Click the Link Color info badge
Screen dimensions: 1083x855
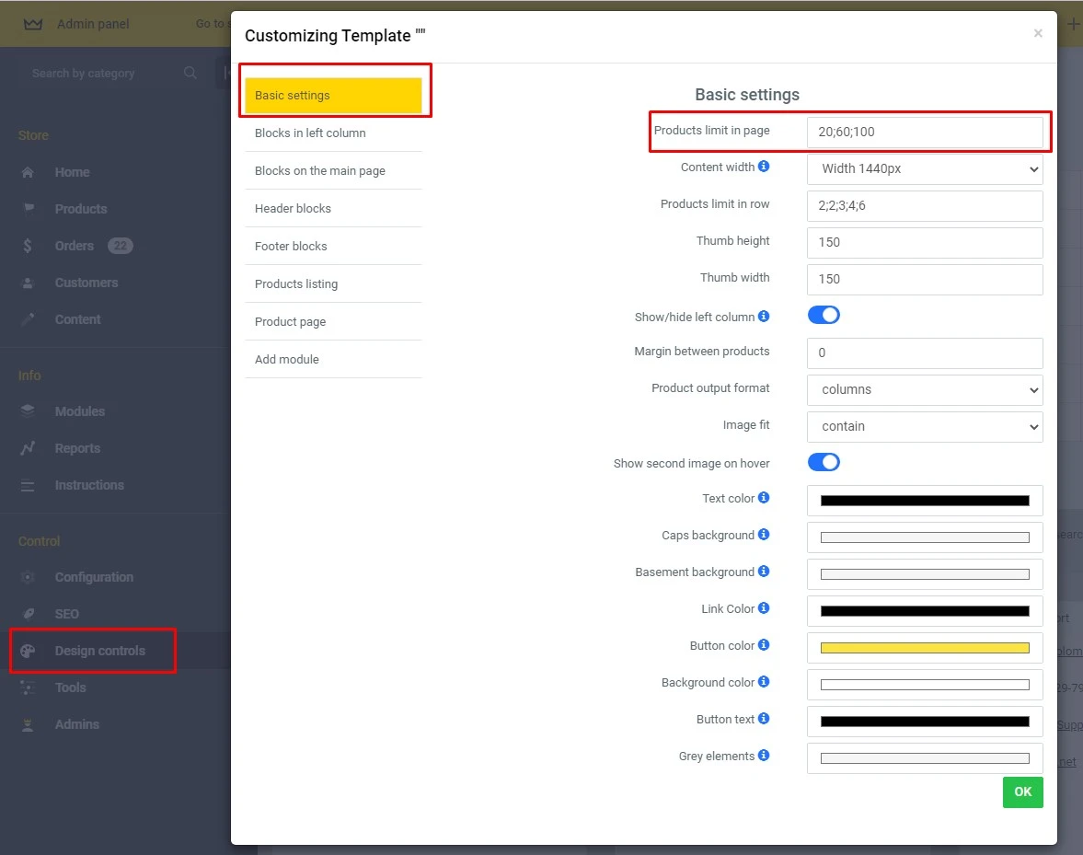click(x=764, y=608)
